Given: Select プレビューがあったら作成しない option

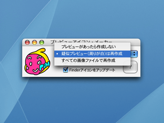Looking at the screenshot, I should 92,47.
